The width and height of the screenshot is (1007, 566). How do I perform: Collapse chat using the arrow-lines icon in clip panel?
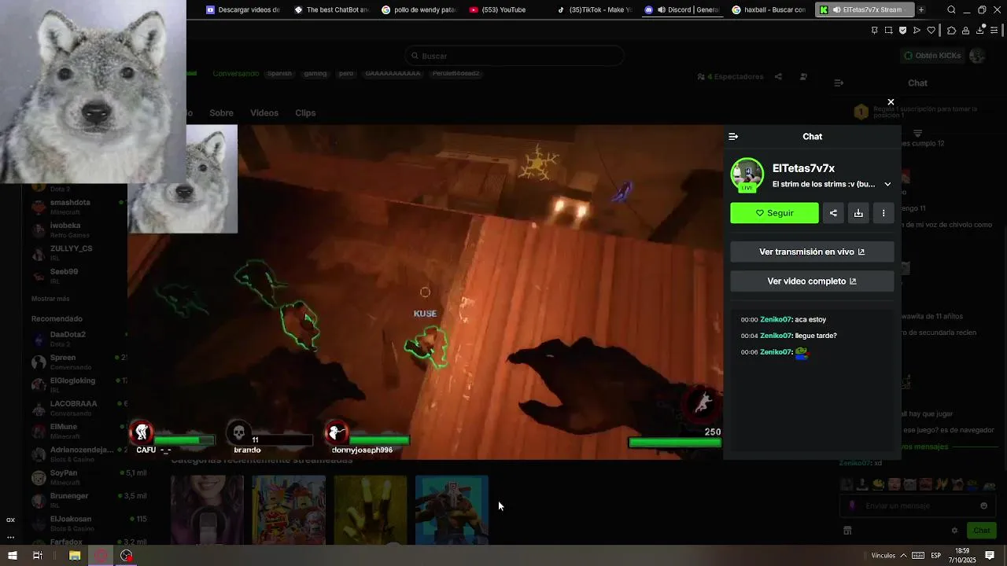[x=733, y=137]
